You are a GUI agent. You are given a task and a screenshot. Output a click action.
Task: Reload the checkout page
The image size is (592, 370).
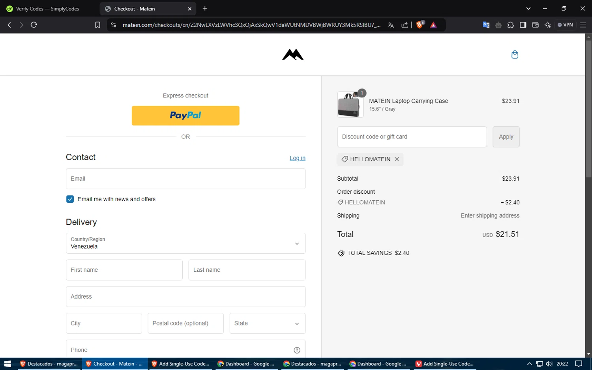click(34, 25)
